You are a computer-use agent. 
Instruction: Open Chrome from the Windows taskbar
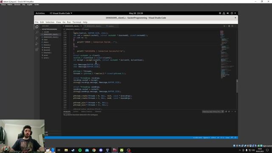point(94,150)
